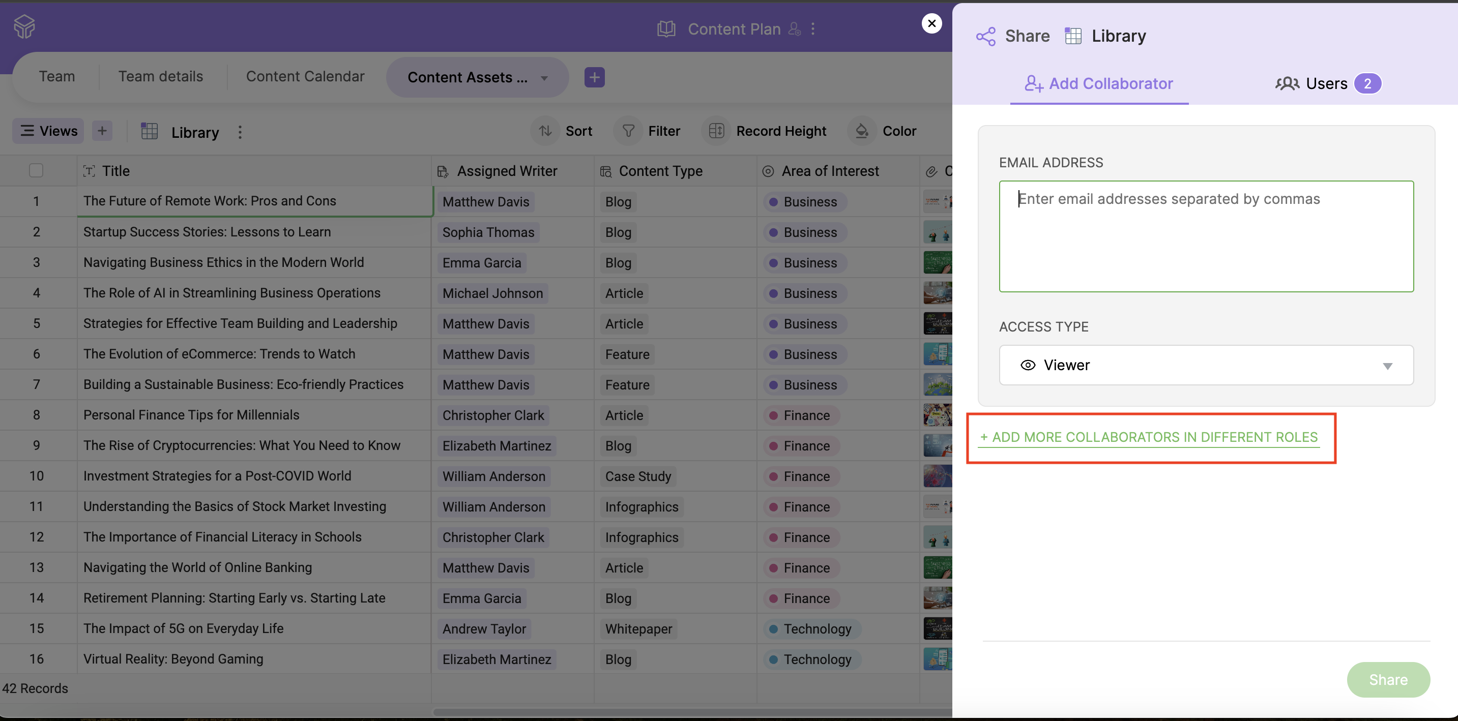Expand the Content Assets tab dropdown arrow
Screen dimensions: 1458x721
point(544,78)
